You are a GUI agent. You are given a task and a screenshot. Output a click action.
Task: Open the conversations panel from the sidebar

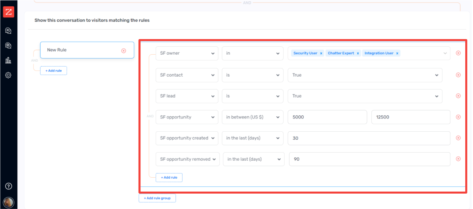tap(9, 30)
